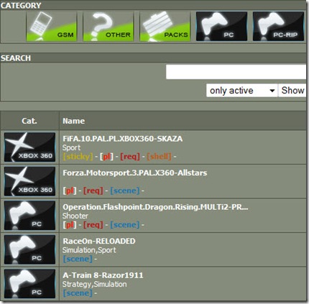
Task: Open Operation.Flashpoint.Dragon.Rising torrent link
Action: [155, 207]
